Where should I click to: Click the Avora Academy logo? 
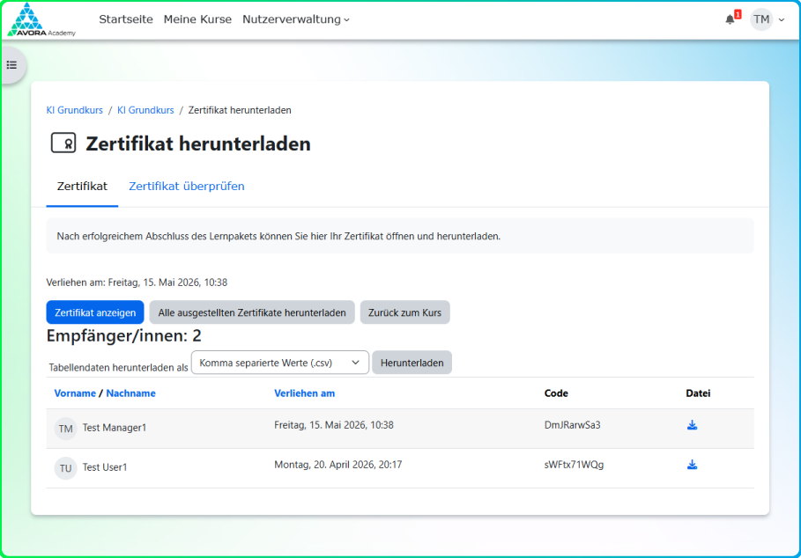tap(41, 20)
